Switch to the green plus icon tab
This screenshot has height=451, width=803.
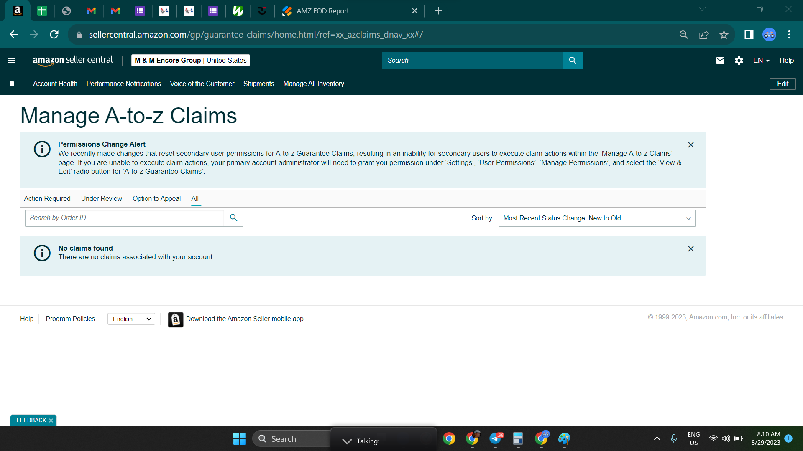click(42, 11)
